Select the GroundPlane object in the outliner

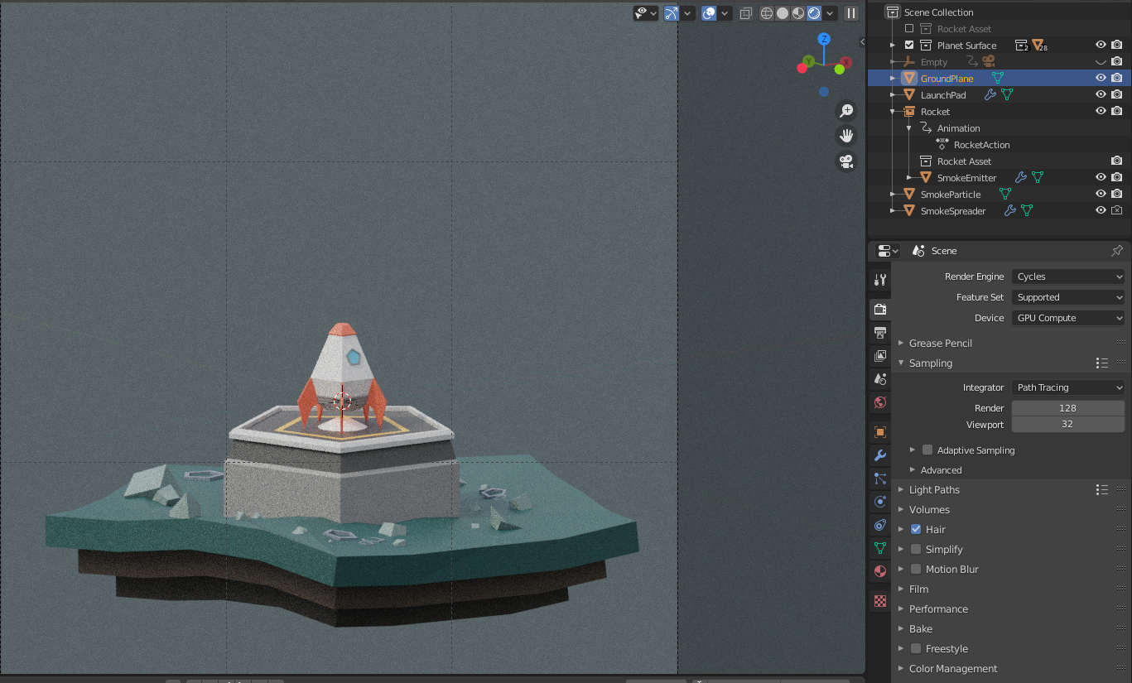(x=945, y=78)
